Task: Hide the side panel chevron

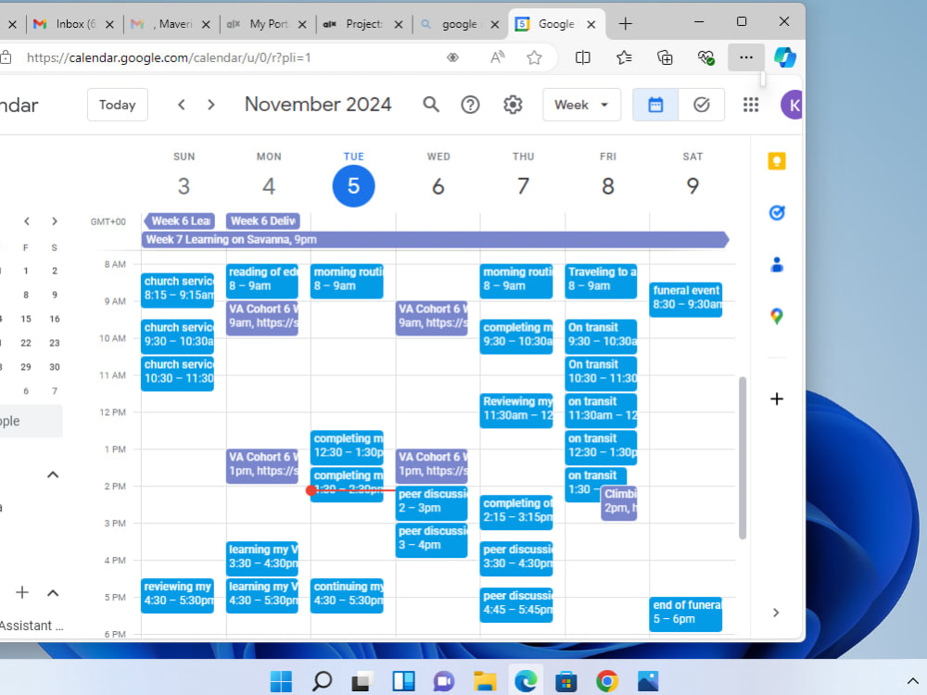Action: 776,613
